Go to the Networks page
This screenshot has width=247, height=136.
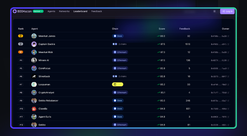point(64,11)
